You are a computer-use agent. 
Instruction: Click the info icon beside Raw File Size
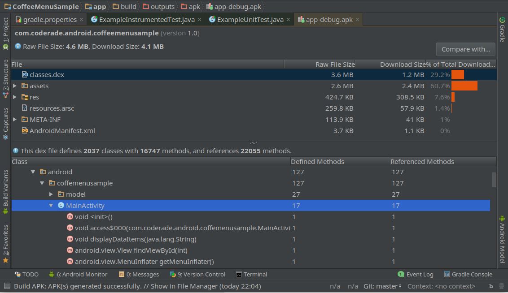(x=18, y=46)
